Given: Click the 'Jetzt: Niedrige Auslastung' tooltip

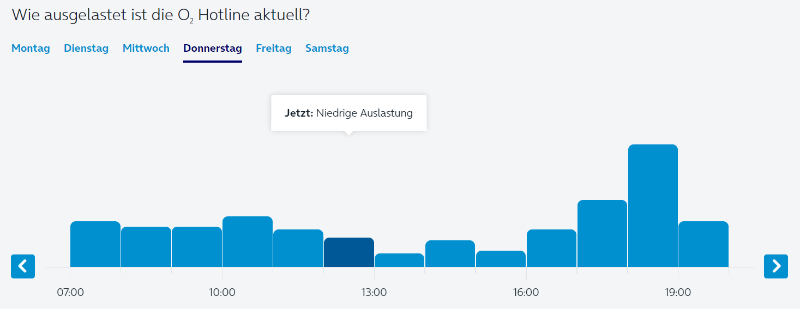Looking at the screenshot, I should 349,113.
